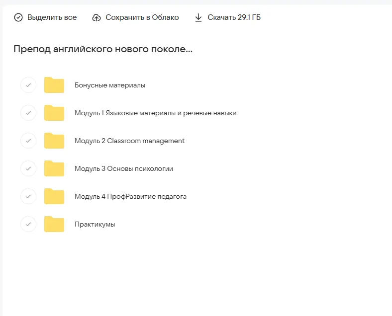Click the checkmark icon beside Выделить все
Viewport: 392px width, 316px height.
coord(18,17)
